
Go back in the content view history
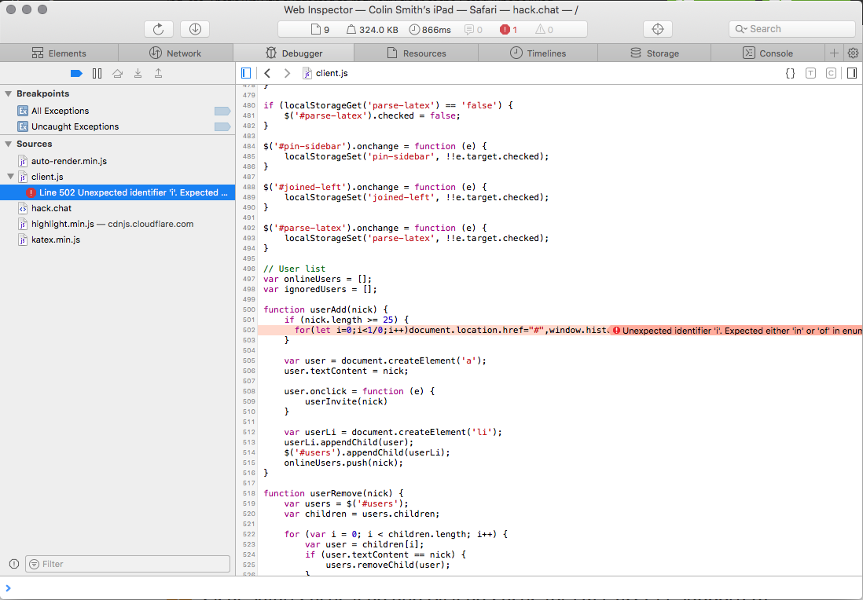pos(267,73)
